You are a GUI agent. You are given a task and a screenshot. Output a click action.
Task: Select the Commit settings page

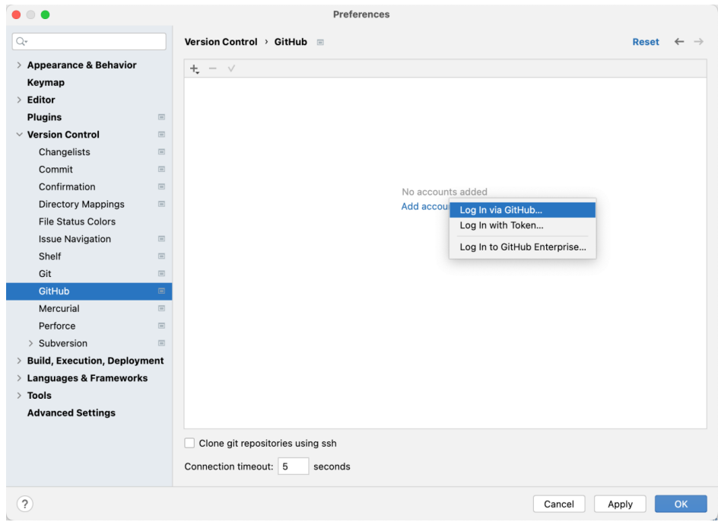(56, 170)
